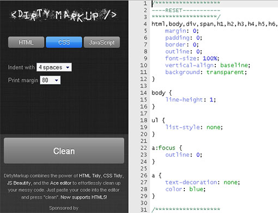The height and width of the screenshot is (213, 278).
Task: Open the CSS Tidy link
Action: (x=113, y=176)
